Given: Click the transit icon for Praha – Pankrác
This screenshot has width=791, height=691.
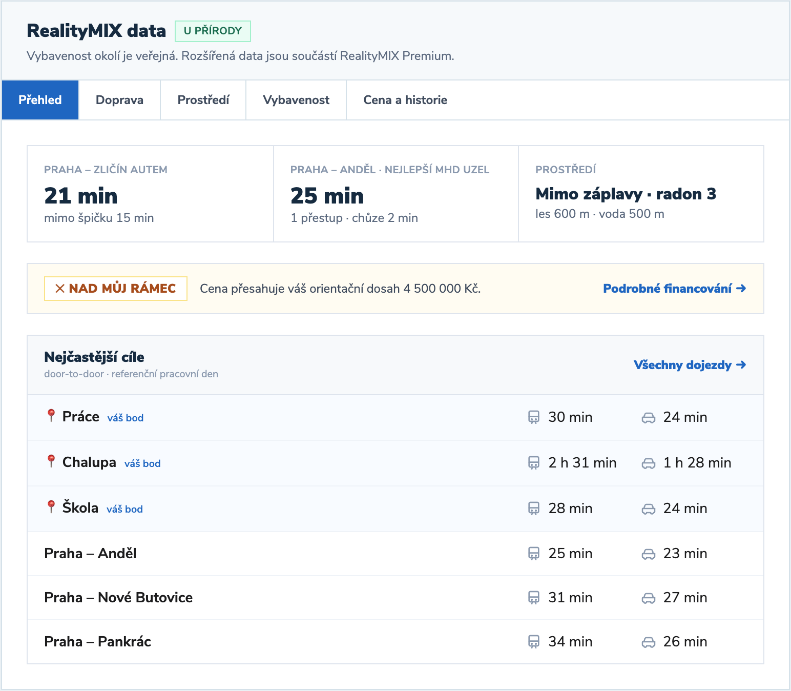Looking at the screenshot, I should point(533,642).
